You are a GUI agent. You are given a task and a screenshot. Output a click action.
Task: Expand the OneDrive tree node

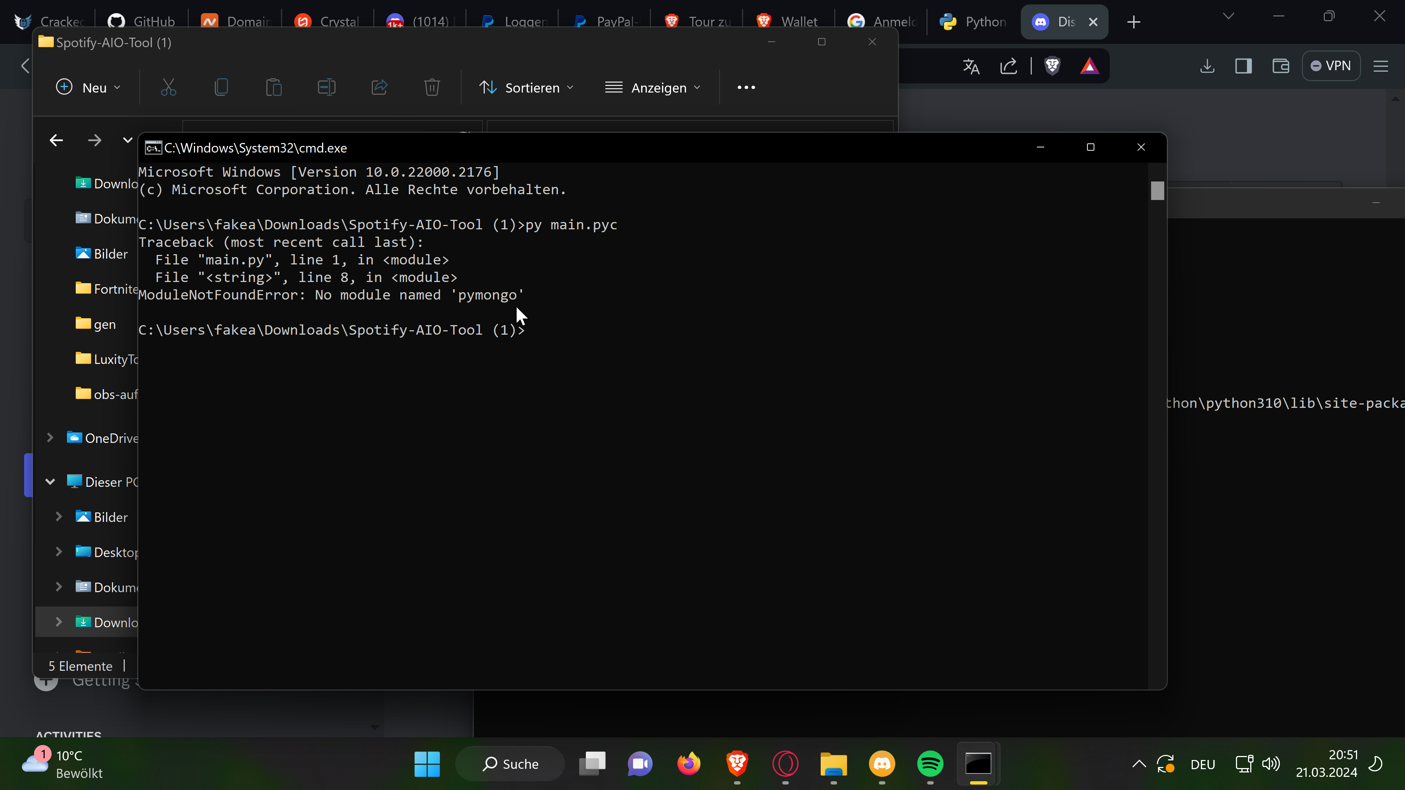coord(50,438)
